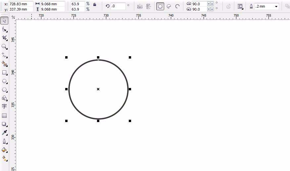Select the Eyedropper tool
The image size is (290, 171).
tap(4, 133)
